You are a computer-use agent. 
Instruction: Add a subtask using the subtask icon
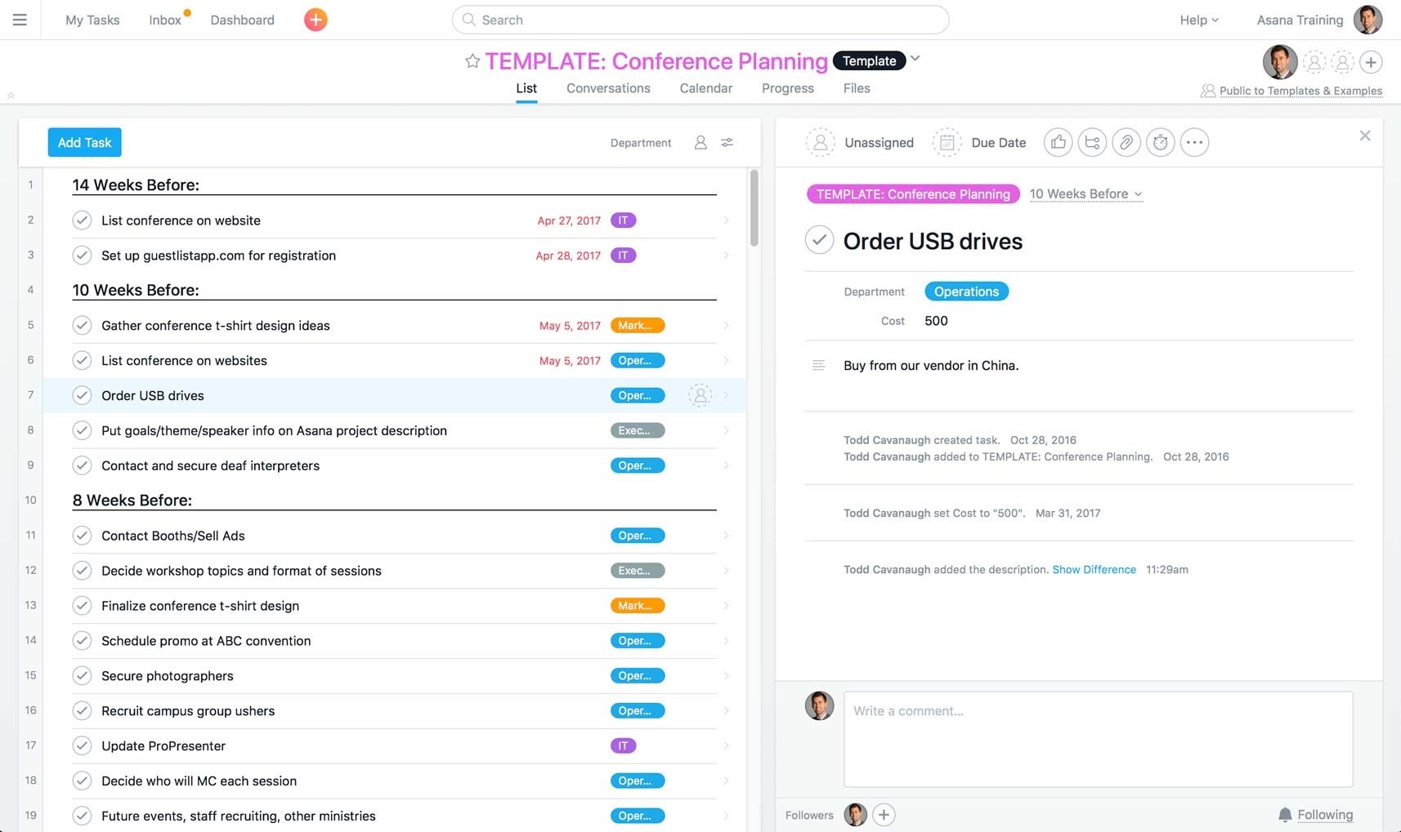(x=1092, y=142)
